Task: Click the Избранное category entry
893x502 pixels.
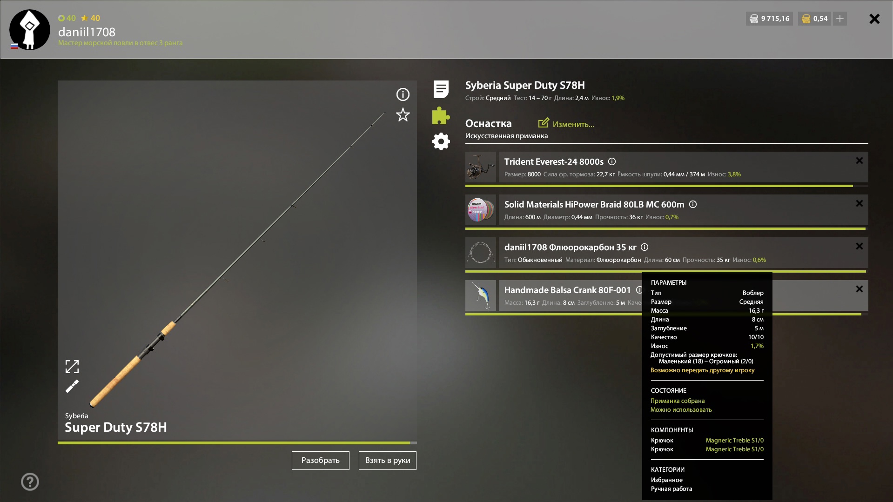Action: pos(666,480)
